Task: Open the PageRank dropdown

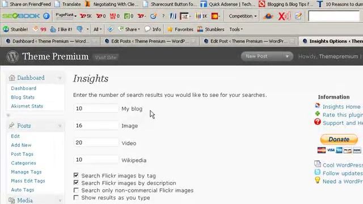Action: (x=66, y=15)
